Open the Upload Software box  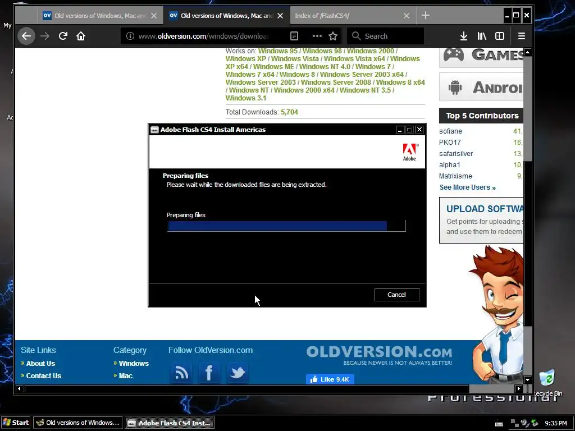[481, 220]
